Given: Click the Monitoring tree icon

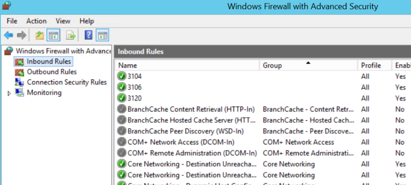Looking at the screenshot, I should [x=19, y=92].
